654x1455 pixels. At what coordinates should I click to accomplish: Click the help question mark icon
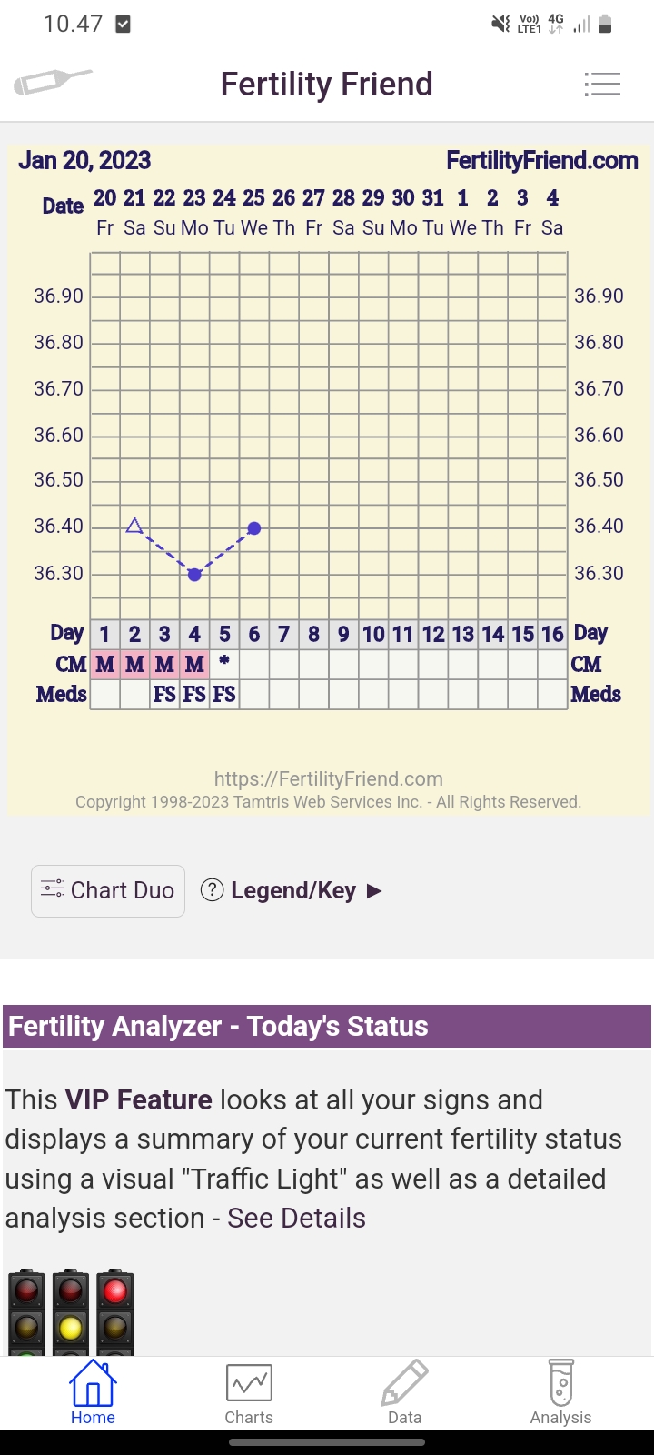point(212,889)
